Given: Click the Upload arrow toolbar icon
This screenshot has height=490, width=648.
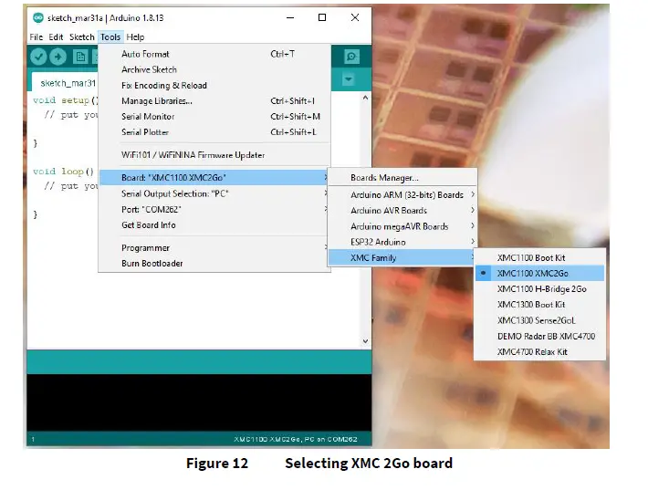Looking at the screenshot, I should [x=58, y=57].
